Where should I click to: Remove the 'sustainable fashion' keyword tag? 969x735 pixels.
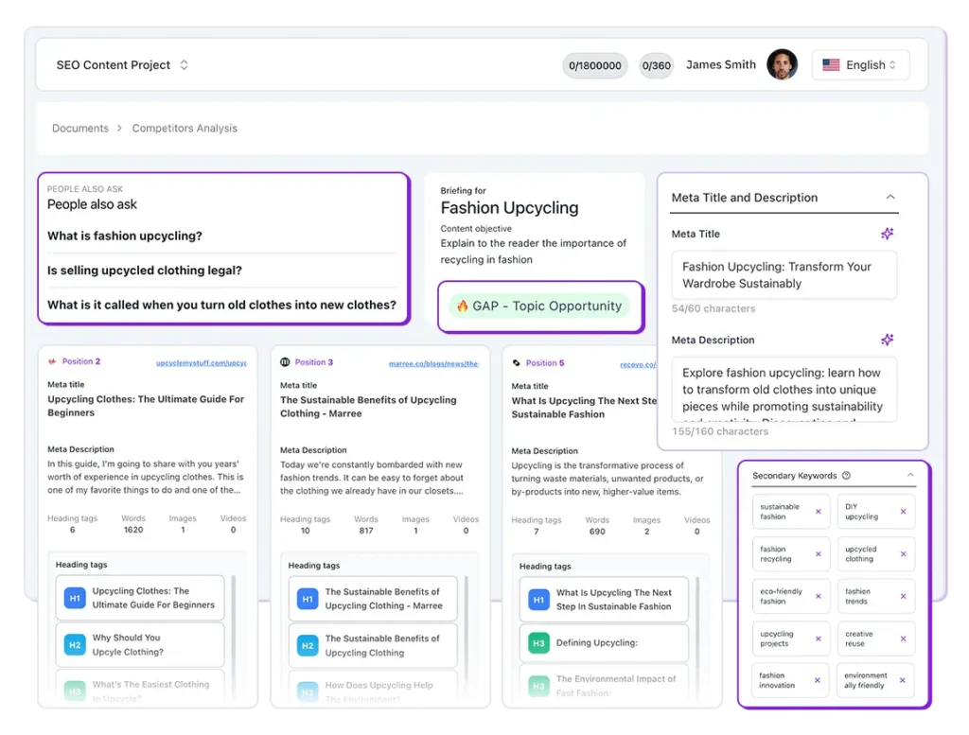818,512
